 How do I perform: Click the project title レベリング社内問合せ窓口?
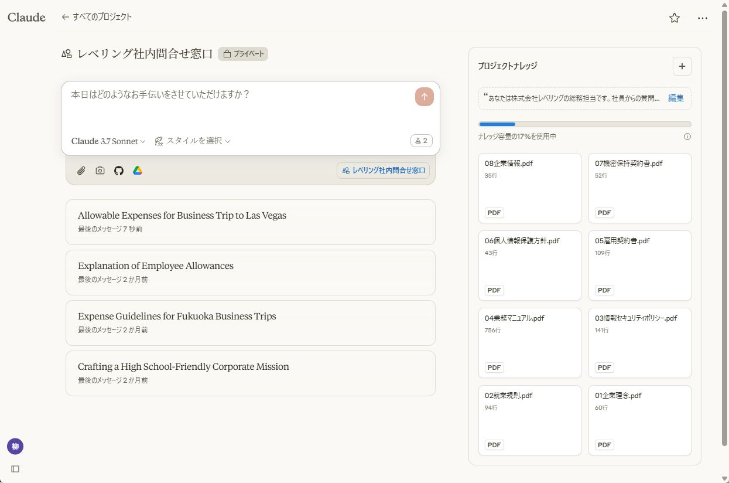[145, 54]
